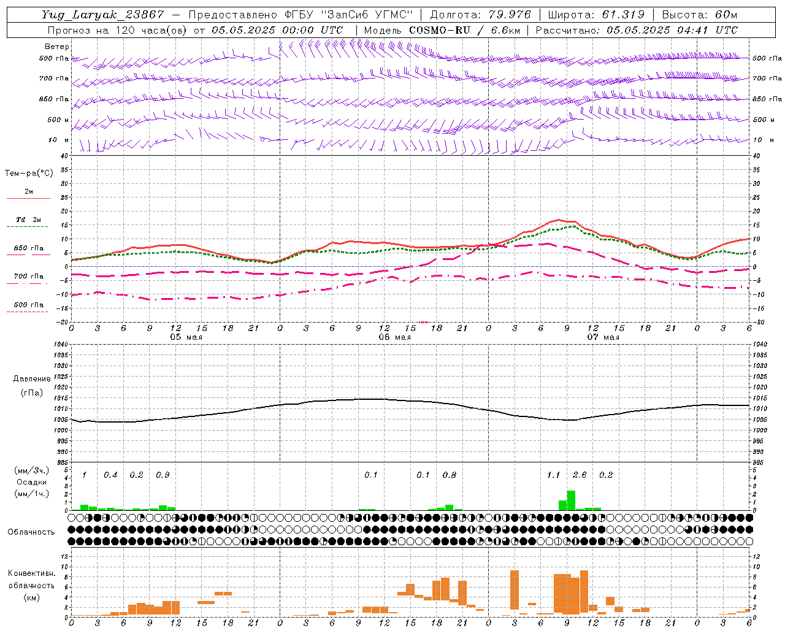
Task: Click the 1.1 precipitation value
Action: (553, 475)
